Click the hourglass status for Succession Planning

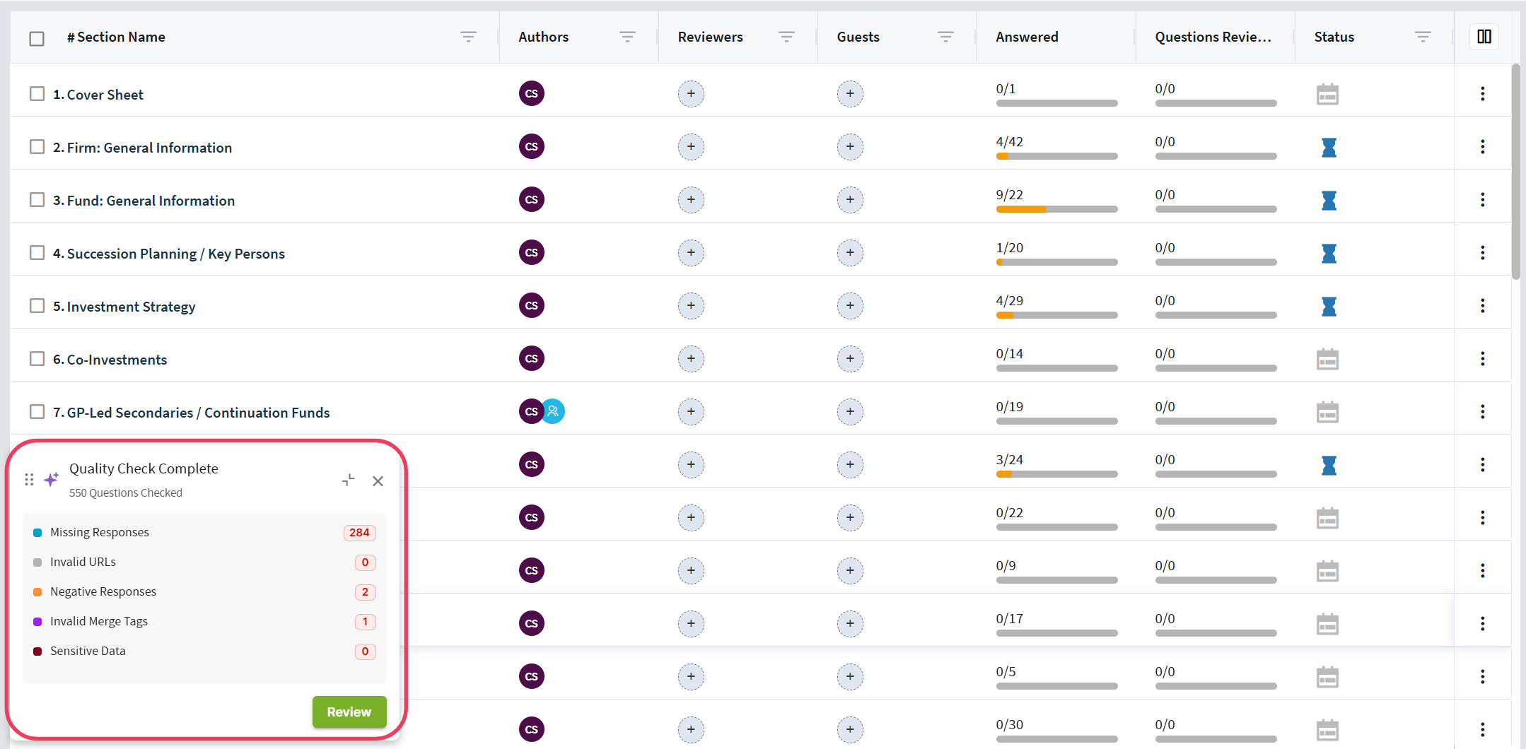1329,253
